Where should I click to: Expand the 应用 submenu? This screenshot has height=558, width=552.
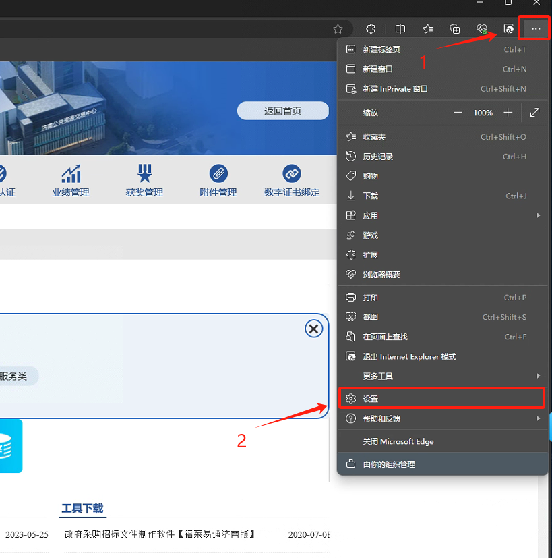point(538,215)
